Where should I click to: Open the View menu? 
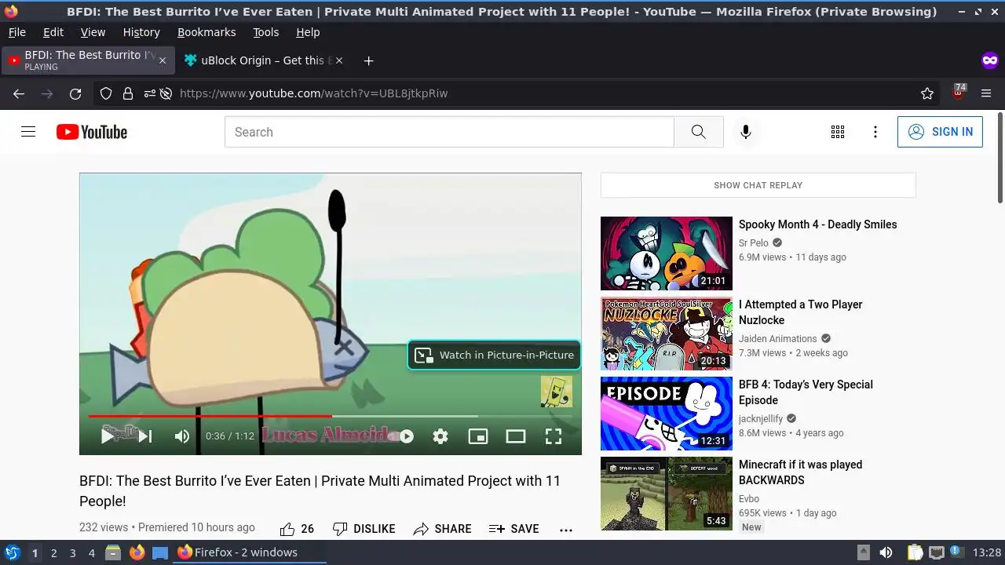click(93, 32)
